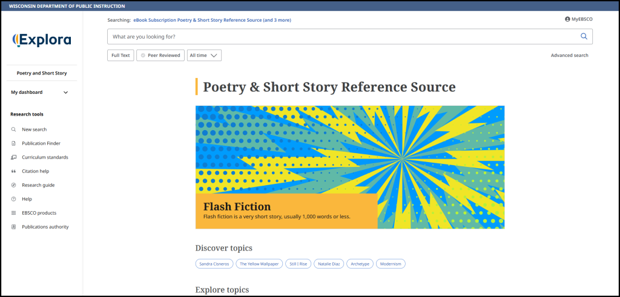Viewport: 620px width, 297px height.
Task: Click the magnifier search icon in search box
Action: coord(584,36)
